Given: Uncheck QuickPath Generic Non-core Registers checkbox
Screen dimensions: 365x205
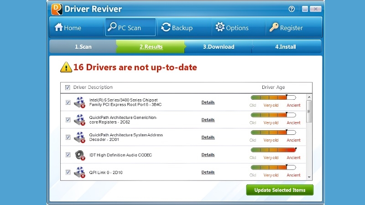Looking at the screenshot, I should pos(68,120).
